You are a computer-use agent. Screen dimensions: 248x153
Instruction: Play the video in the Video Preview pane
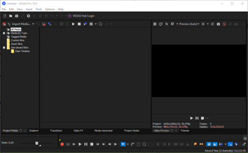(191, 118)
